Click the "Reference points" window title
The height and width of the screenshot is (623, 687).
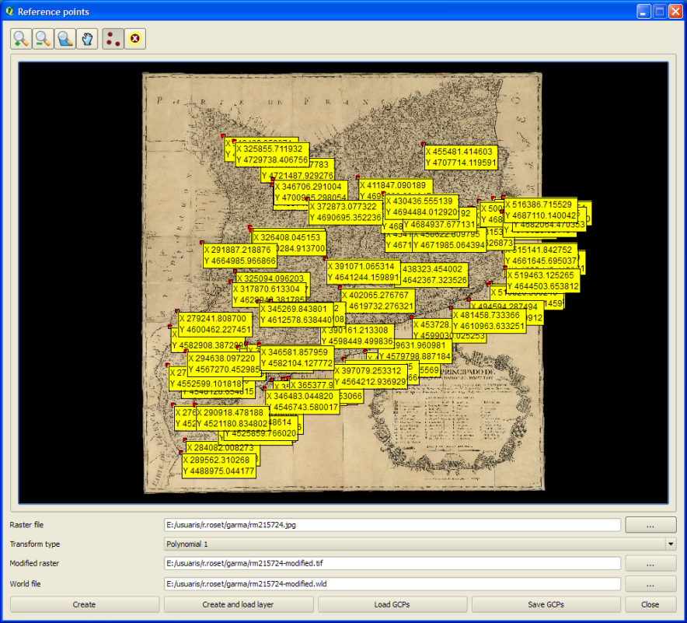click(54, 12)
